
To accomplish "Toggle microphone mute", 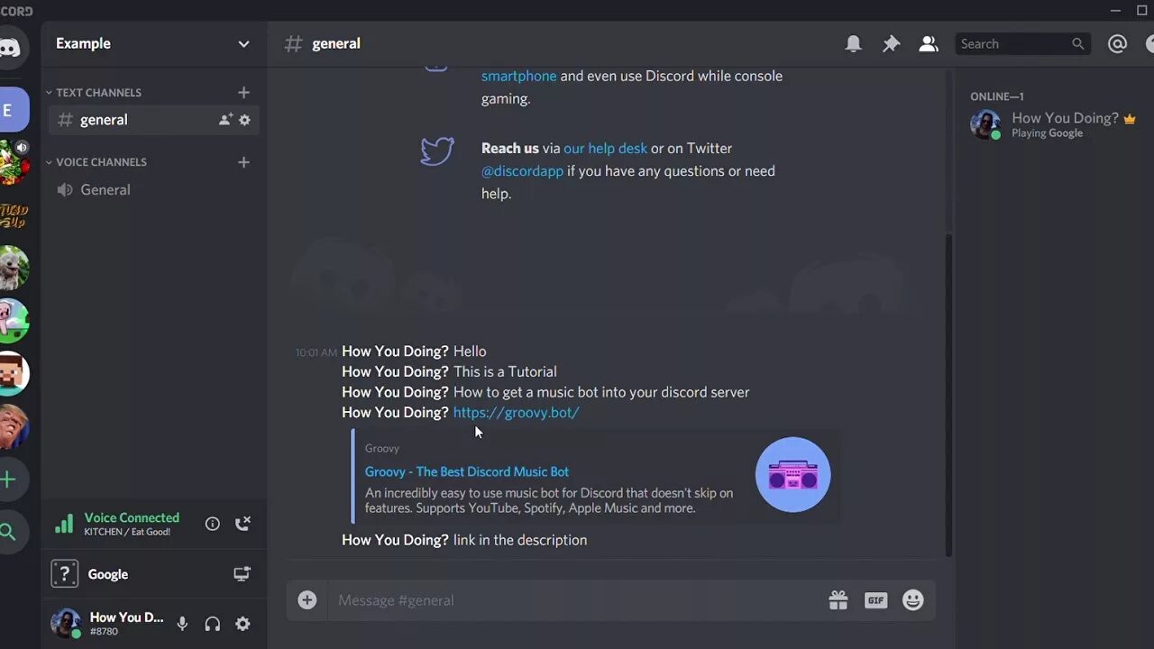I will (x=182, y=624).
